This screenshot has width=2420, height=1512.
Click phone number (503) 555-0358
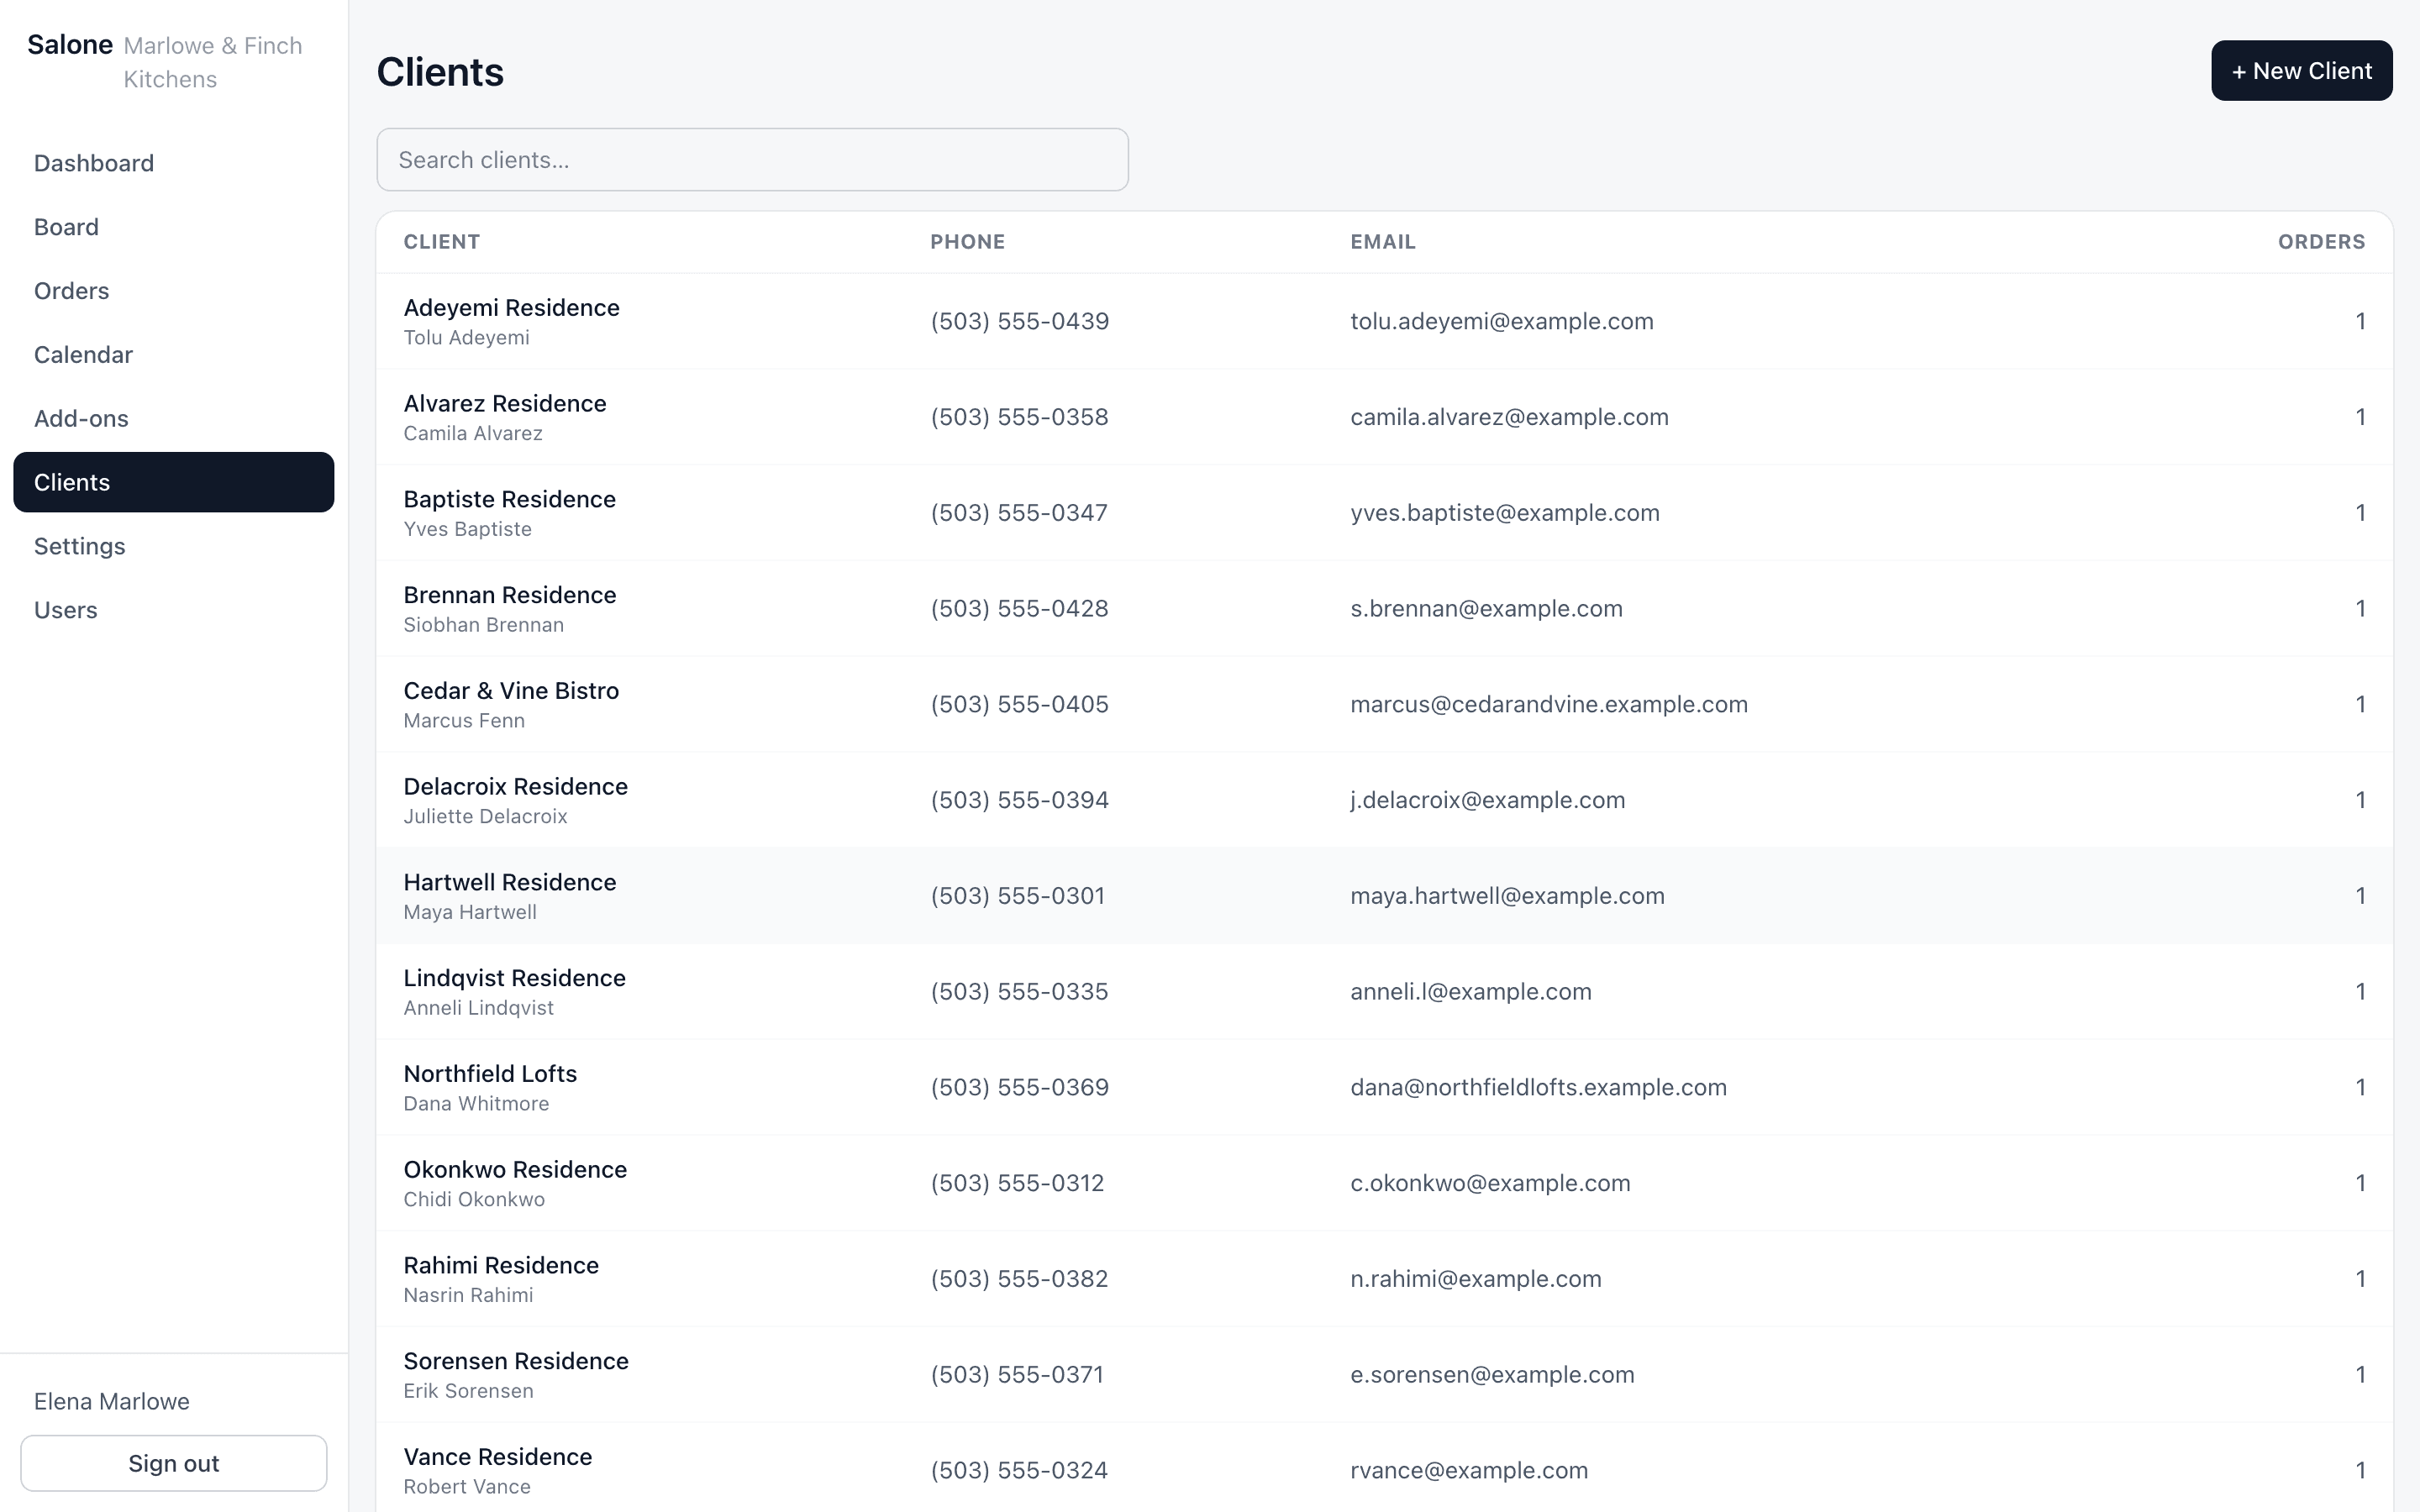click(x=1019, y=417)
